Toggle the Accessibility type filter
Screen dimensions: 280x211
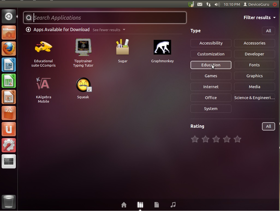(211, 43)
